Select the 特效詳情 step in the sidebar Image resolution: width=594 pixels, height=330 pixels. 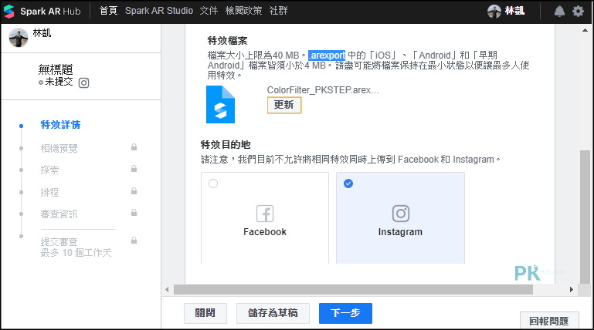tap(60, 125)
